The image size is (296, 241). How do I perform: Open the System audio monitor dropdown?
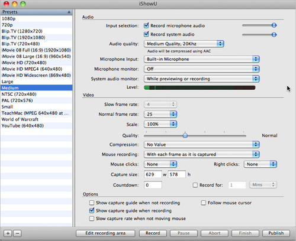coord(202,79)
